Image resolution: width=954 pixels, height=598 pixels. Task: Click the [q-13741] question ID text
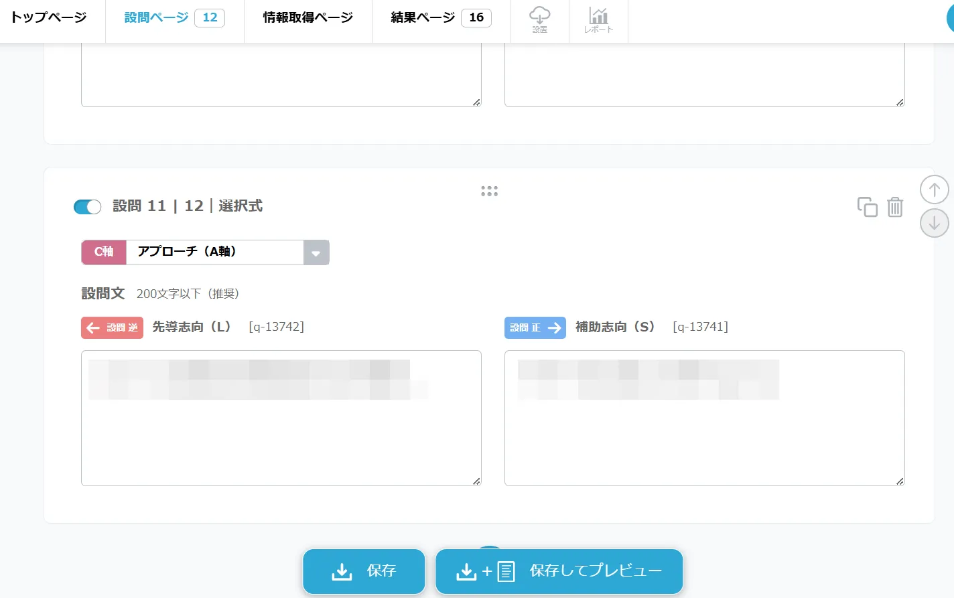(700, 327)
